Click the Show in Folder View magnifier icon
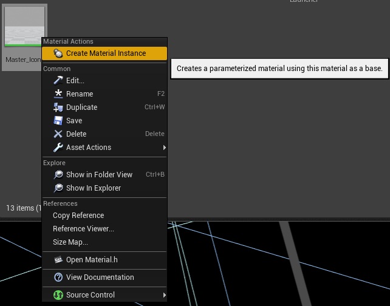The image size is (390, 306). pyautogui.click(x=58, y=174)
